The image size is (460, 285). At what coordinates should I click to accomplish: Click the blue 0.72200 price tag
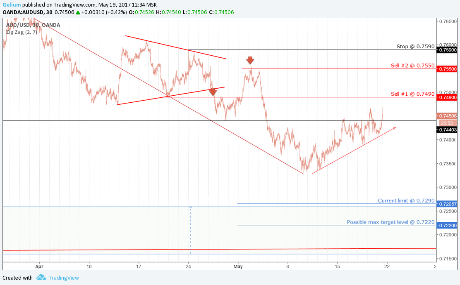pos(447,226)
